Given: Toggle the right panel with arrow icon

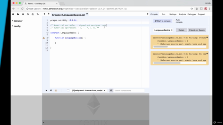Looking at the screenshot, I should coord(147,14).
